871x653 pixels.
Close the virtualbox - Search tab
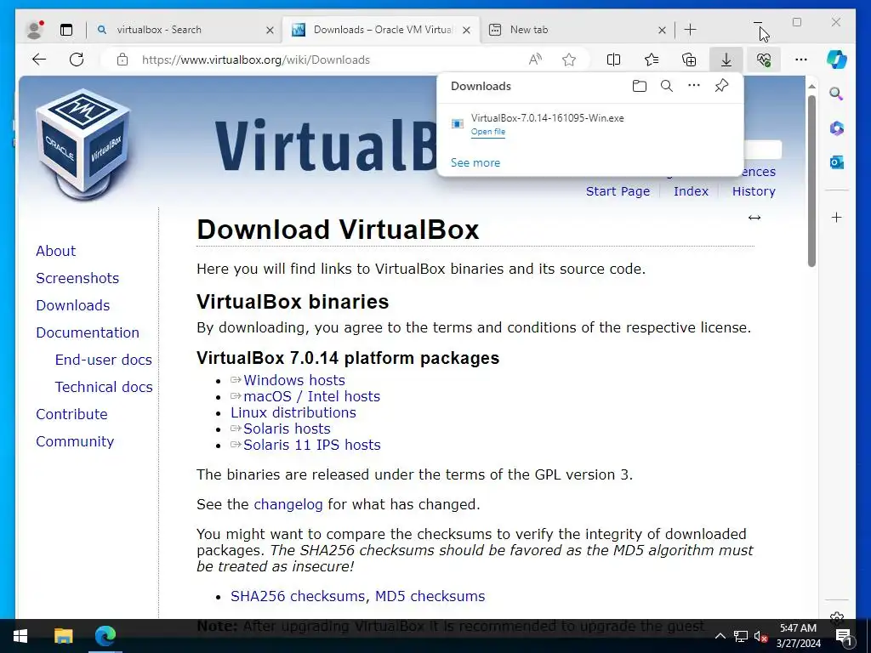point(270,30)
